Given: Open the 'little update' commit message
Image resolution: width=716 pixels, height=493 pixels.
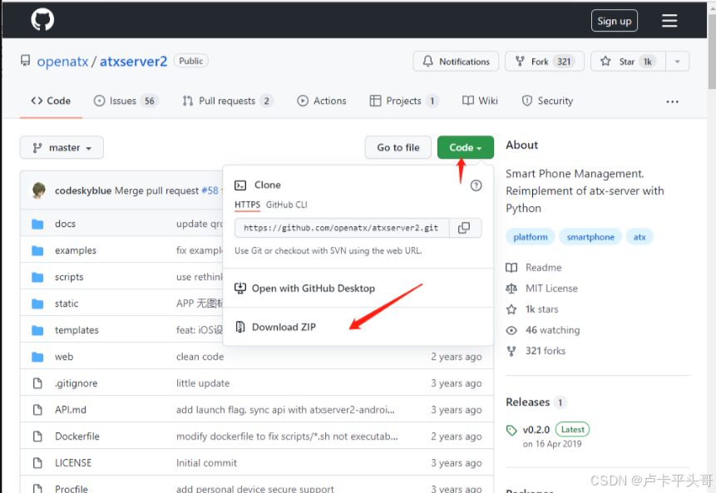Looking at the screenshot, I should click(x=203, y=383).
